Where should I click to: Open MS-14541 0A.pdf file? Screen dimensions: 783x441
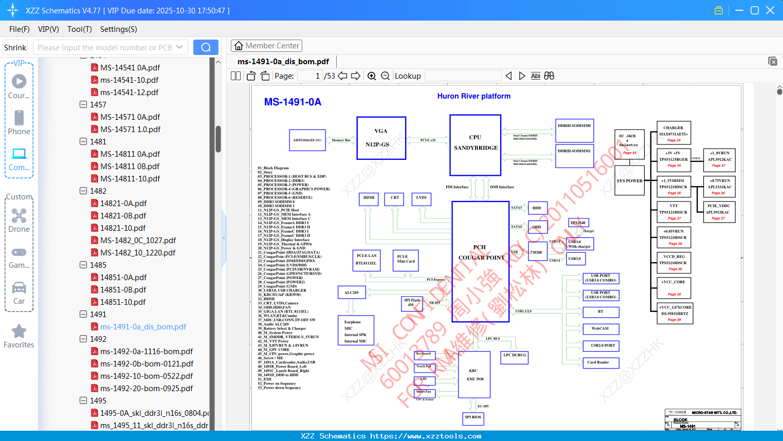click(x=130, y=67)
